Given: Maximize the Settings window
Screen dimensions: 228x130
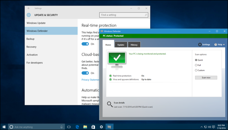Looking at the screenshot, I should point(139,8).
